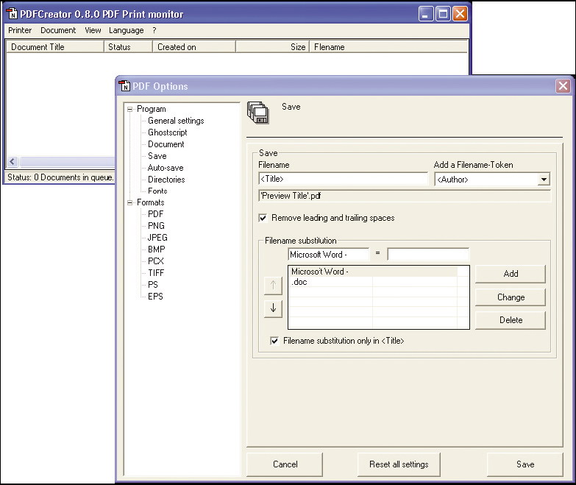
Task: Select JPEG format in the tree
Action: click(x=157, y=238)
